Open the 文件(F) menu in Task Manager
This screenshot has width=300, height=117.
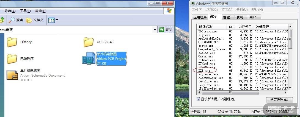(197, 9)
